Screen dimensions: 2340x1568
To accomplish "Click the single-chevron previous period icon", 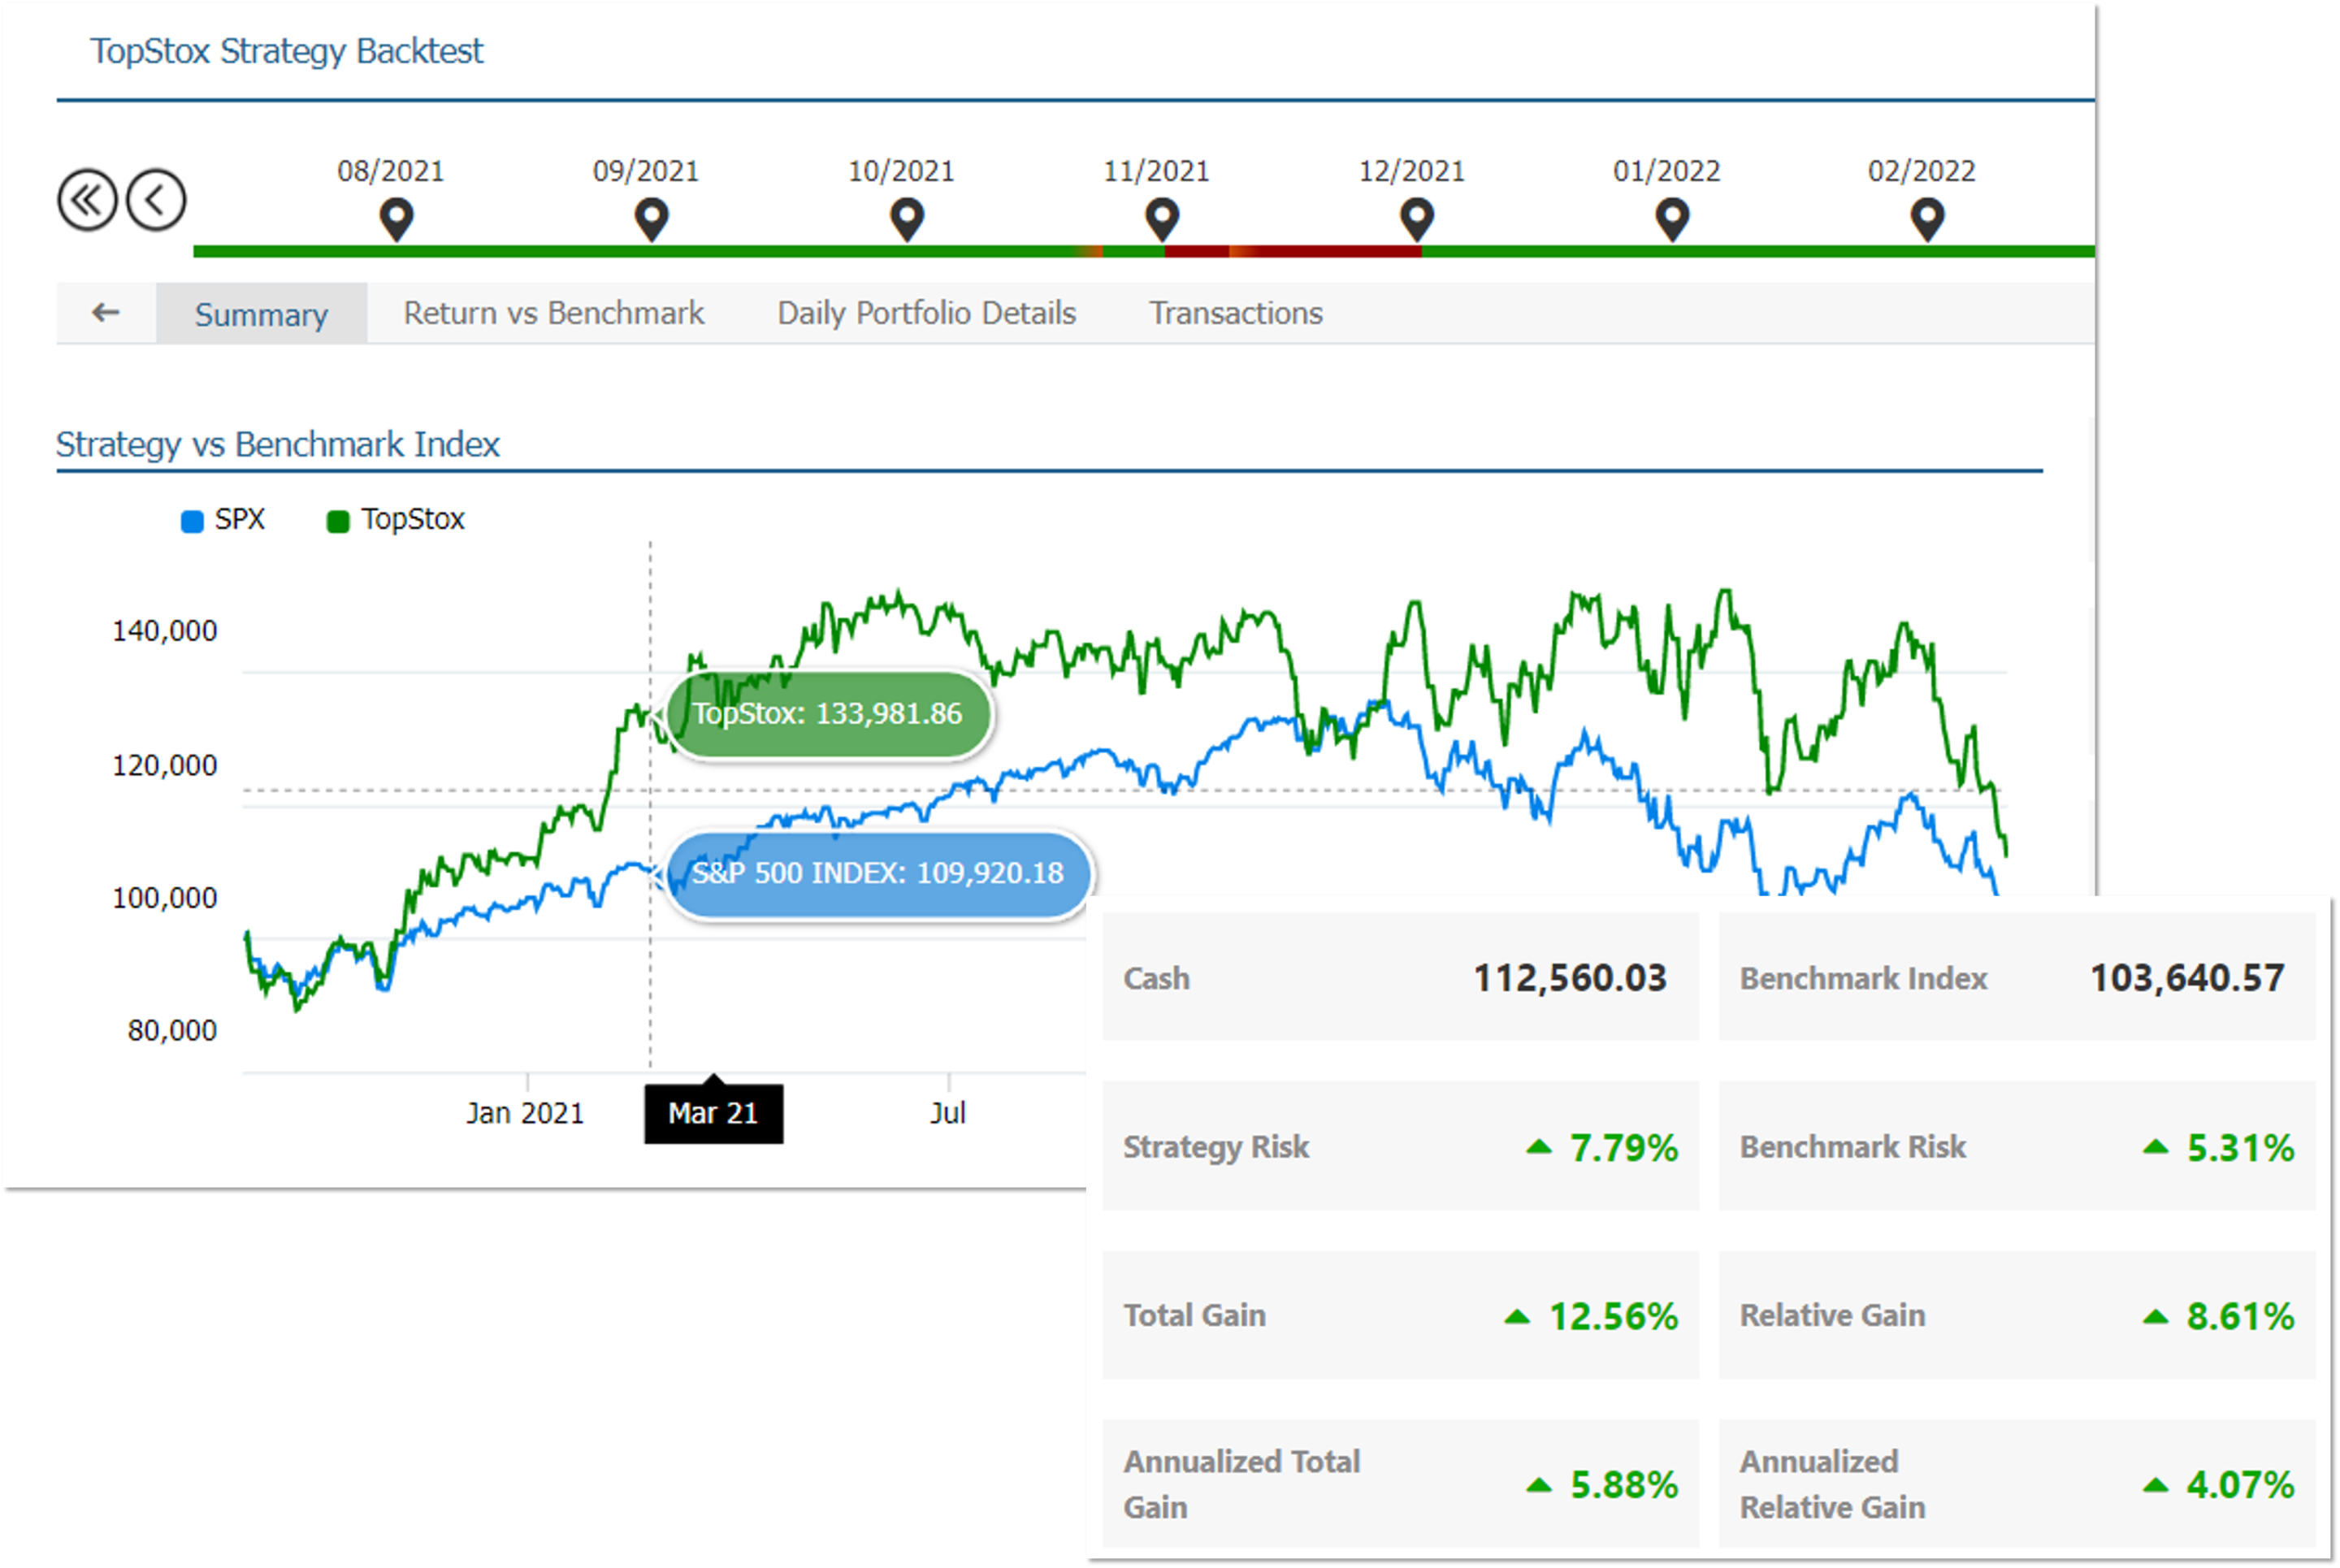I will pos(155,200).
